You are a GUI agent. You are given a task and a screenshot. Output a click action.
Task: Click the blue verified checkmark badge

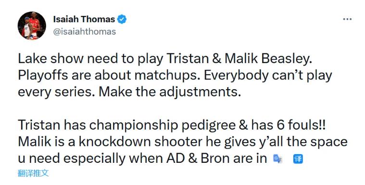pos(122,19)
